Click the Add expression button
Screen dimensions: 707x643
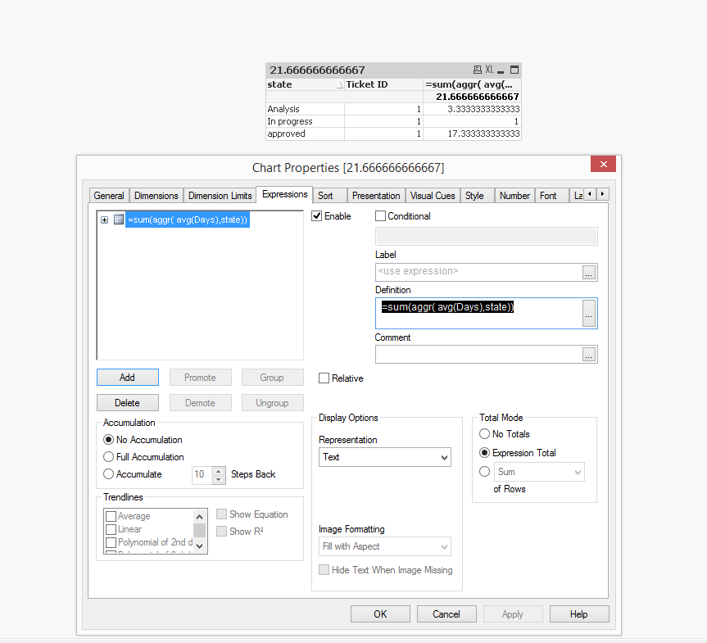click(x=127, y=378)
